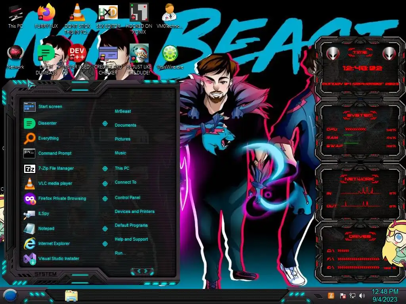
Task: Open Devices and Printers
Action: pyautogui.click(x=134, y=211)
